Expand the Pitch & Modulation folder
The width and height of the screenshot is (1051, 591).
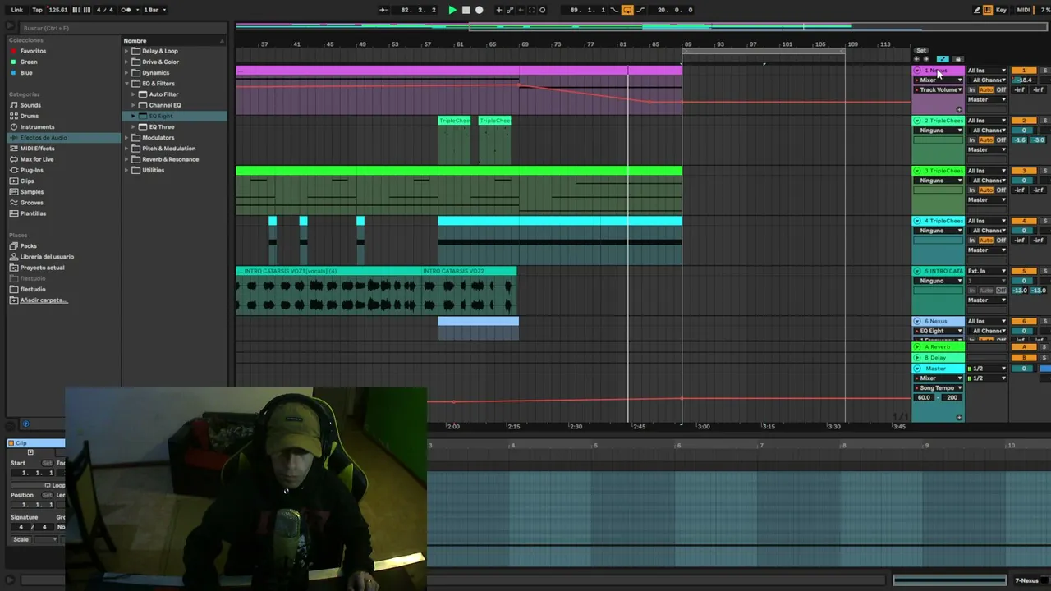[x=127, y=149]
